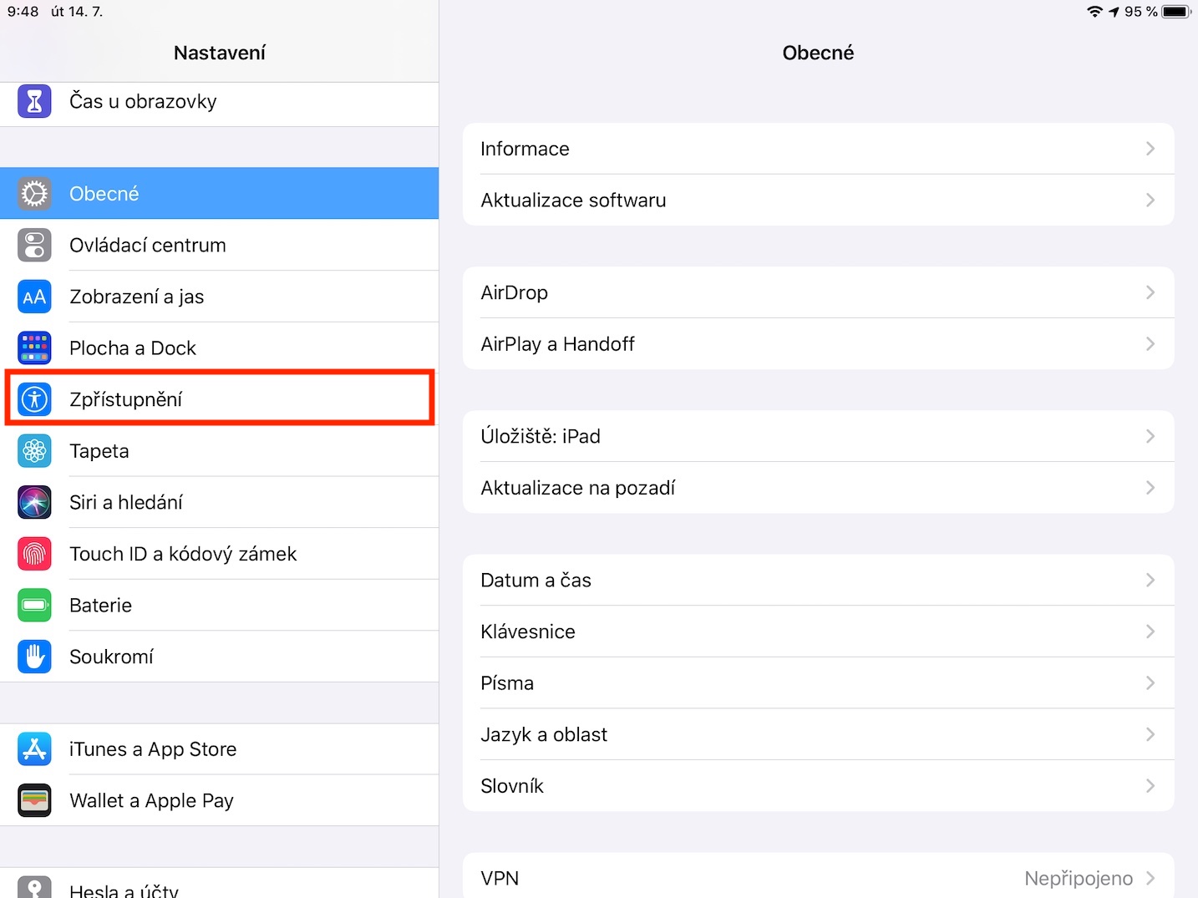Tap the iTunes a App Store icon

point(34,749)
